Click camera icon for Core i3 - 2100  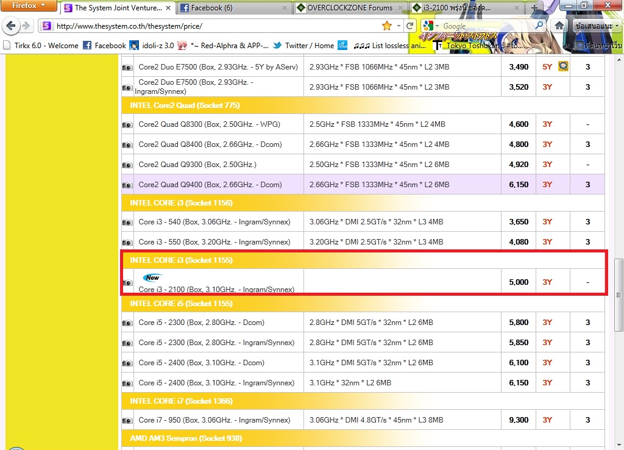[x=127, y=283]
